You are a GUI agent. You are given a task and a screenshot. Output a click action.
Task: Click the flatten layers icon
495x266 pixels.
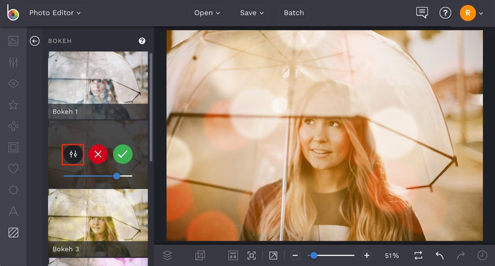tap(200, 256)
